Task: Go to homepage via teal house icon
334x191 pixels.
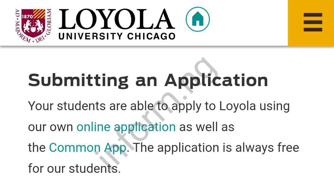Action: [x=197, y=19]
